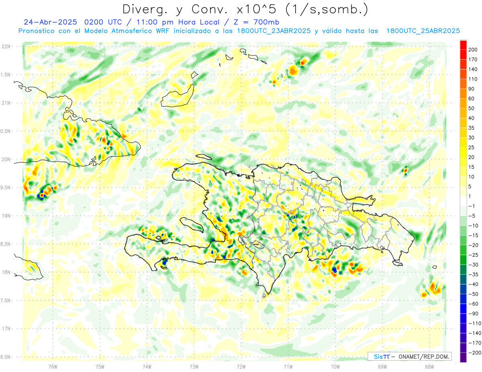Click the 73W longitude label

pyautogui.click(x=194, y=366)
